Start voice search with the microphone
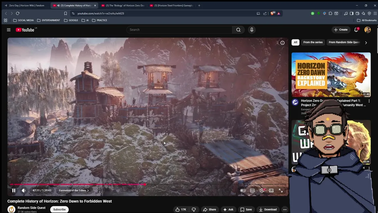 (252, 30)
